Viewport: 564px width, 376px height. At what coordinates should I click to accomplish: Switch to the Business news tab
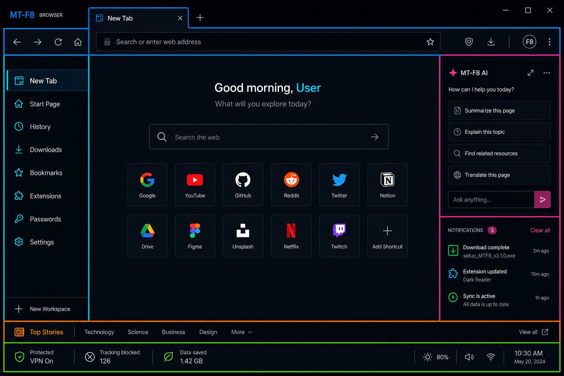[173, 332]
